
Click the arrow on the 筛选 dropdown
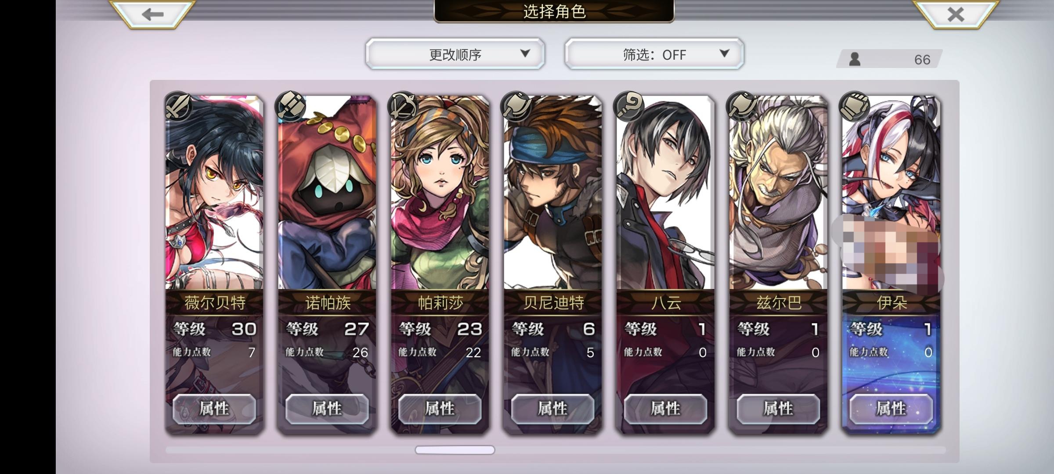[x=725, y=54]
